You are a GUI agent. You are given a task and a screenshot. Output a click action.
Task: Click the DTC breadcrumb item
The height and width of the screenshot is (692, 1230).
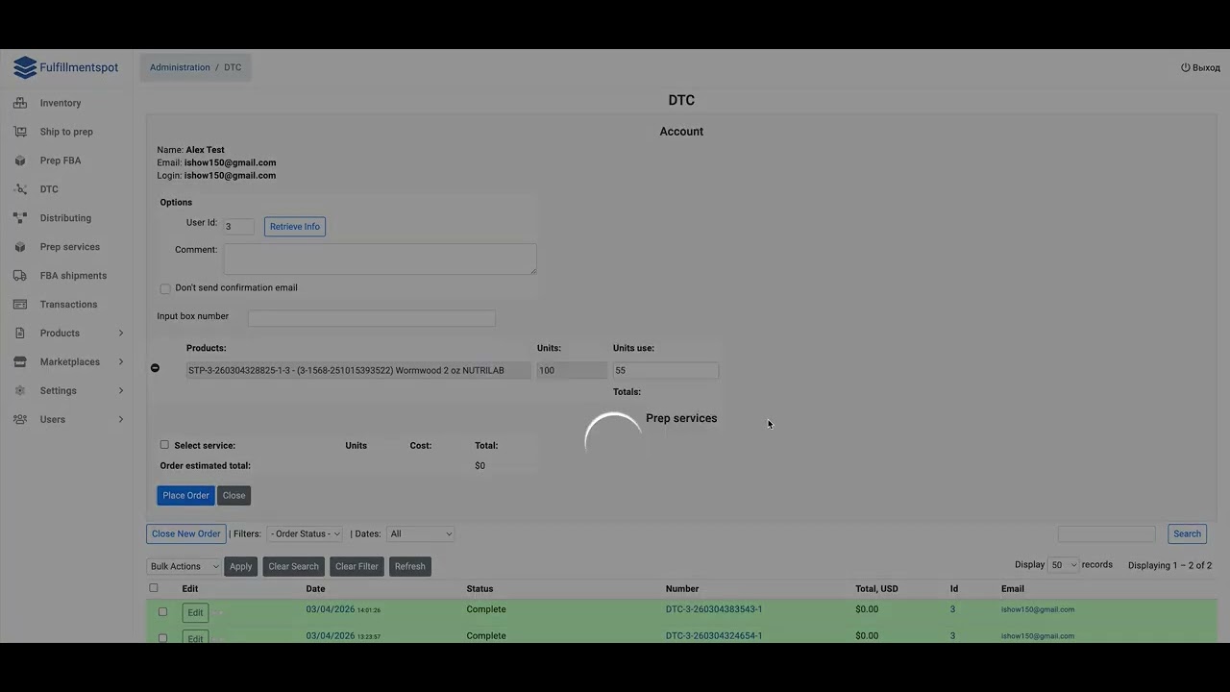point(233,67)
